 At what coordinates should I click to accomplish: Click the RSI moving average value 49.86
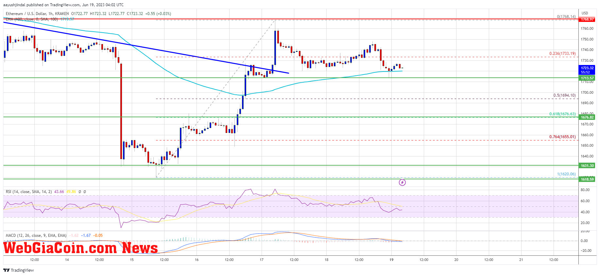(71, 192)
